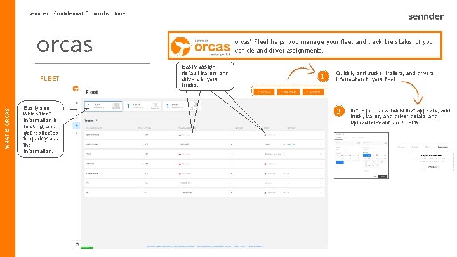
Task: Open the kebab menu of the last truck row
Action: point(321,193)
